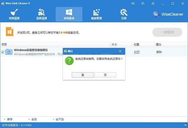Open the 高级清理 advanced cleaner tab
Viewport: 188px width, 128px height.
point(41,14)
